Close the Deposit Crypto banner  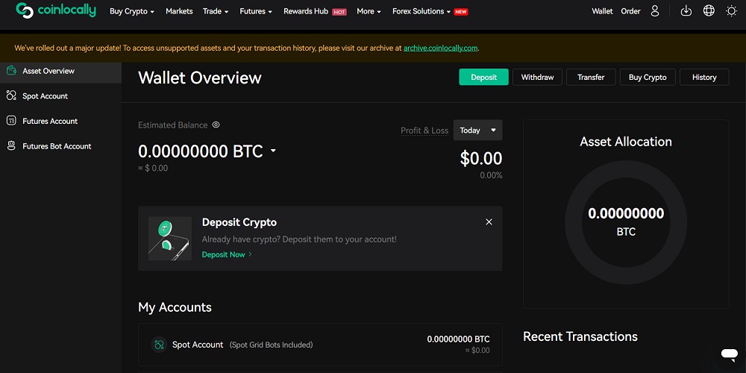pos(489,222)
